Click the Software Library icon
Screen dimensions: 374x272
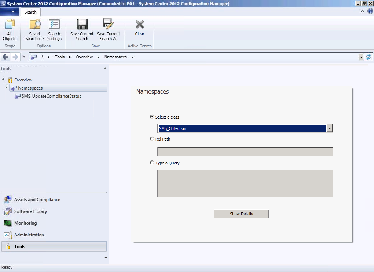(8, 211)
